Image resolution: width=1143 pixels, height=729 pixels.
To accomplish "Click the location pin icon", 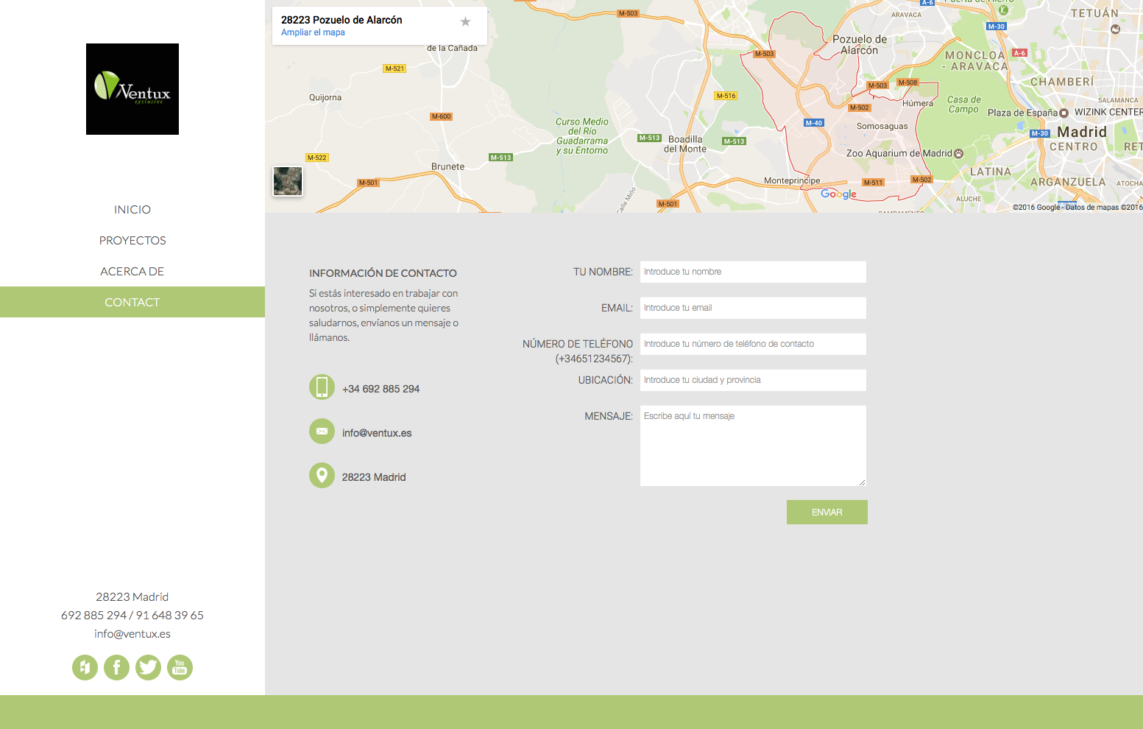I will pyautogui.click(x=322, y=475).
